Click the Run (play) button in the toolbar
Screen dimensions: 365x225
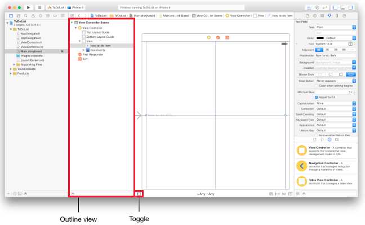(x=28, y=7)
